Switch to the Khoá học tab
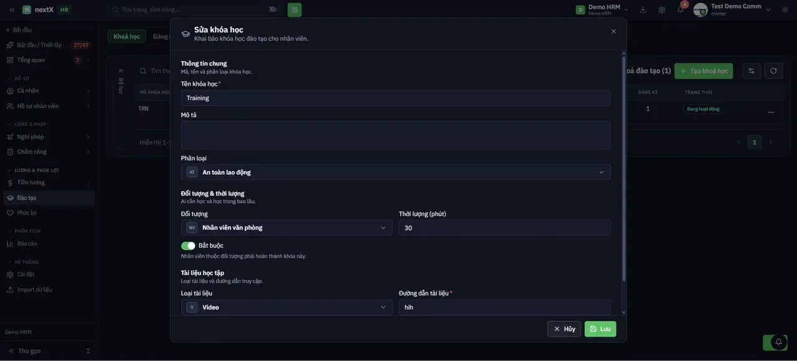This screenshot has width=797, height=361. (x=126, y=36)
